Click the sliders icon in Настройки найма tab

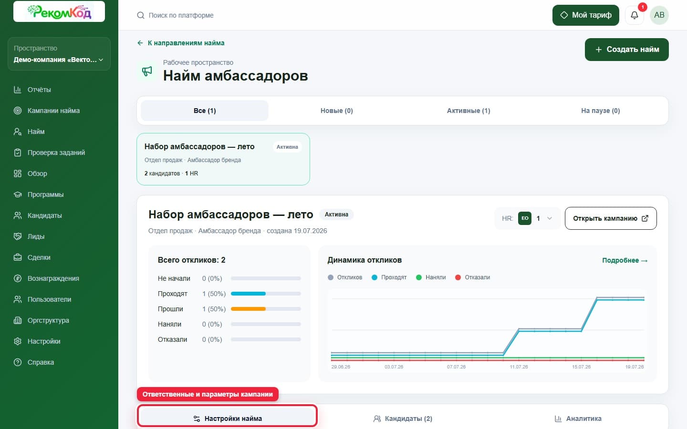coord(197,419)
